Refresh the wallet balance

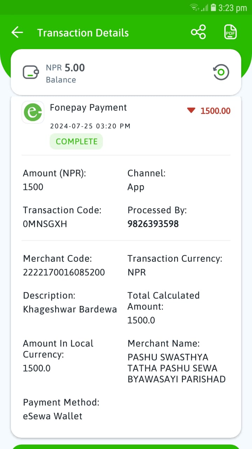tap(221, 72)
